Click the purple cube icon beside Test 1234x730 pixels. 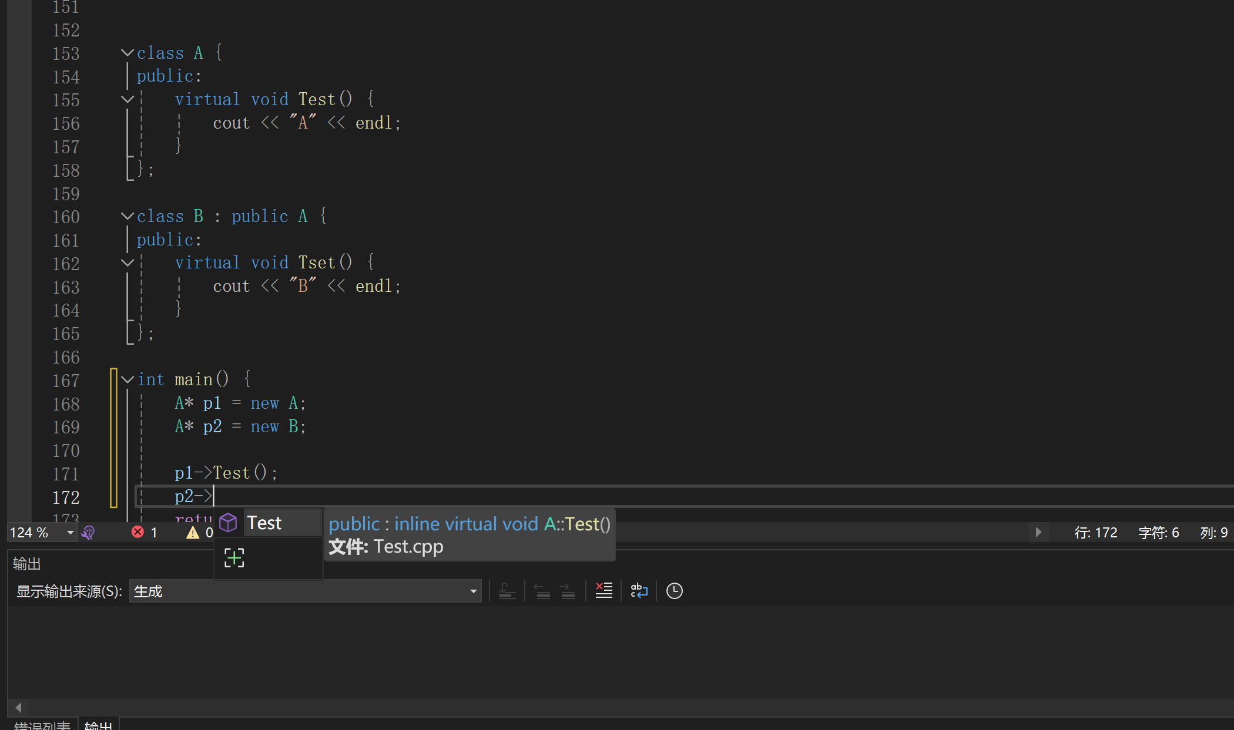click(x=228, y=523)
